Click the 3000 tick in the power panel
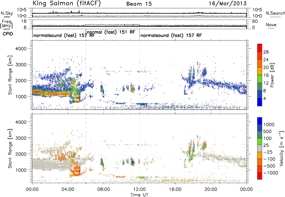The height and width of the screenshot is (197, 285). tap(21, 65)
